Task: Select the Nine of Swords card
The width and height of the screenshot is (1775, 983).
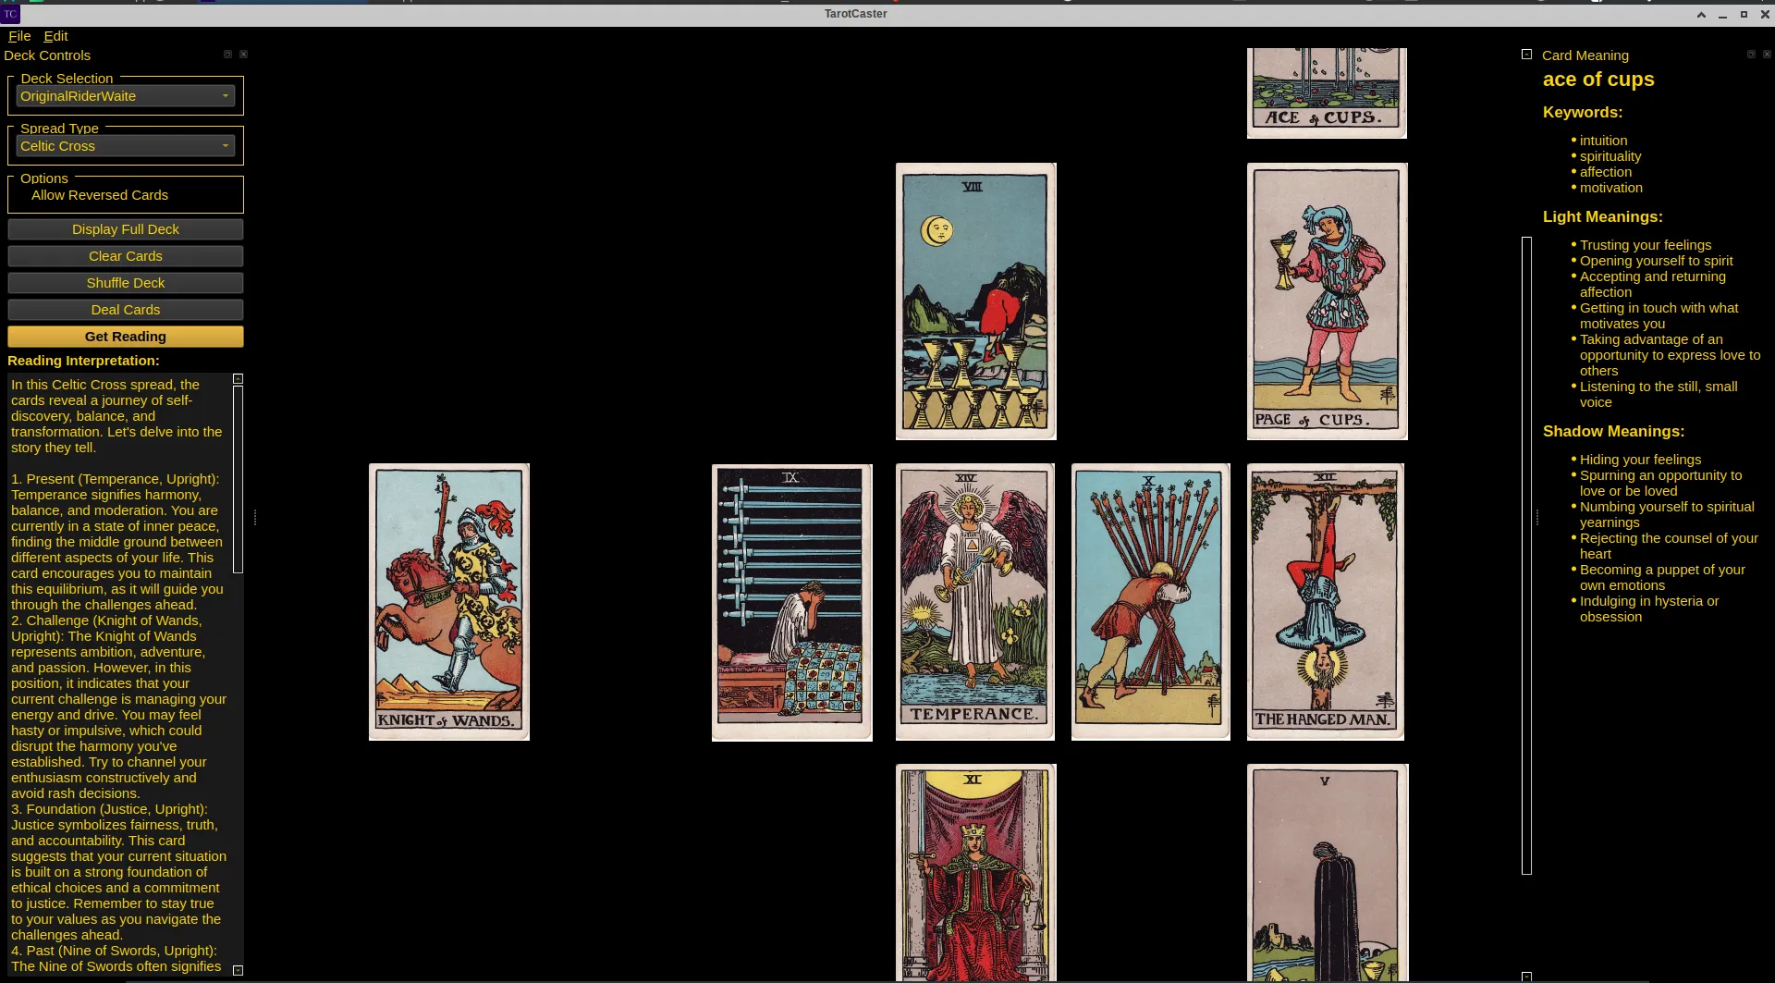Action: click(792, 602)
